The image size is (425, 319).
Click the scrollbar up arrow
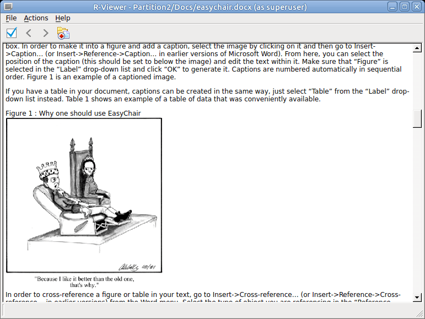[x=417, y=48]
